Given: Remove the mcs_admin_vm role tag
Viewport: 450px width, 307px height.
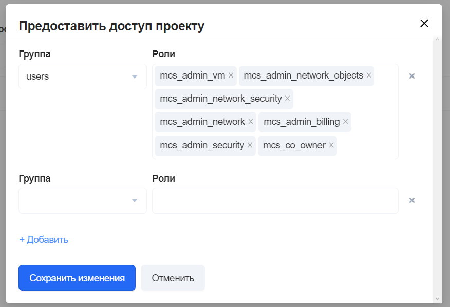Looking at the screenshot, I should coord(231,75).
